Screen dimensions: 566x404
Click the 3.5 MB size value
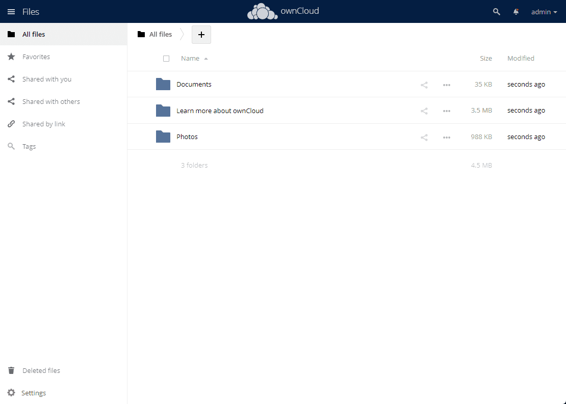pos(481,111)
